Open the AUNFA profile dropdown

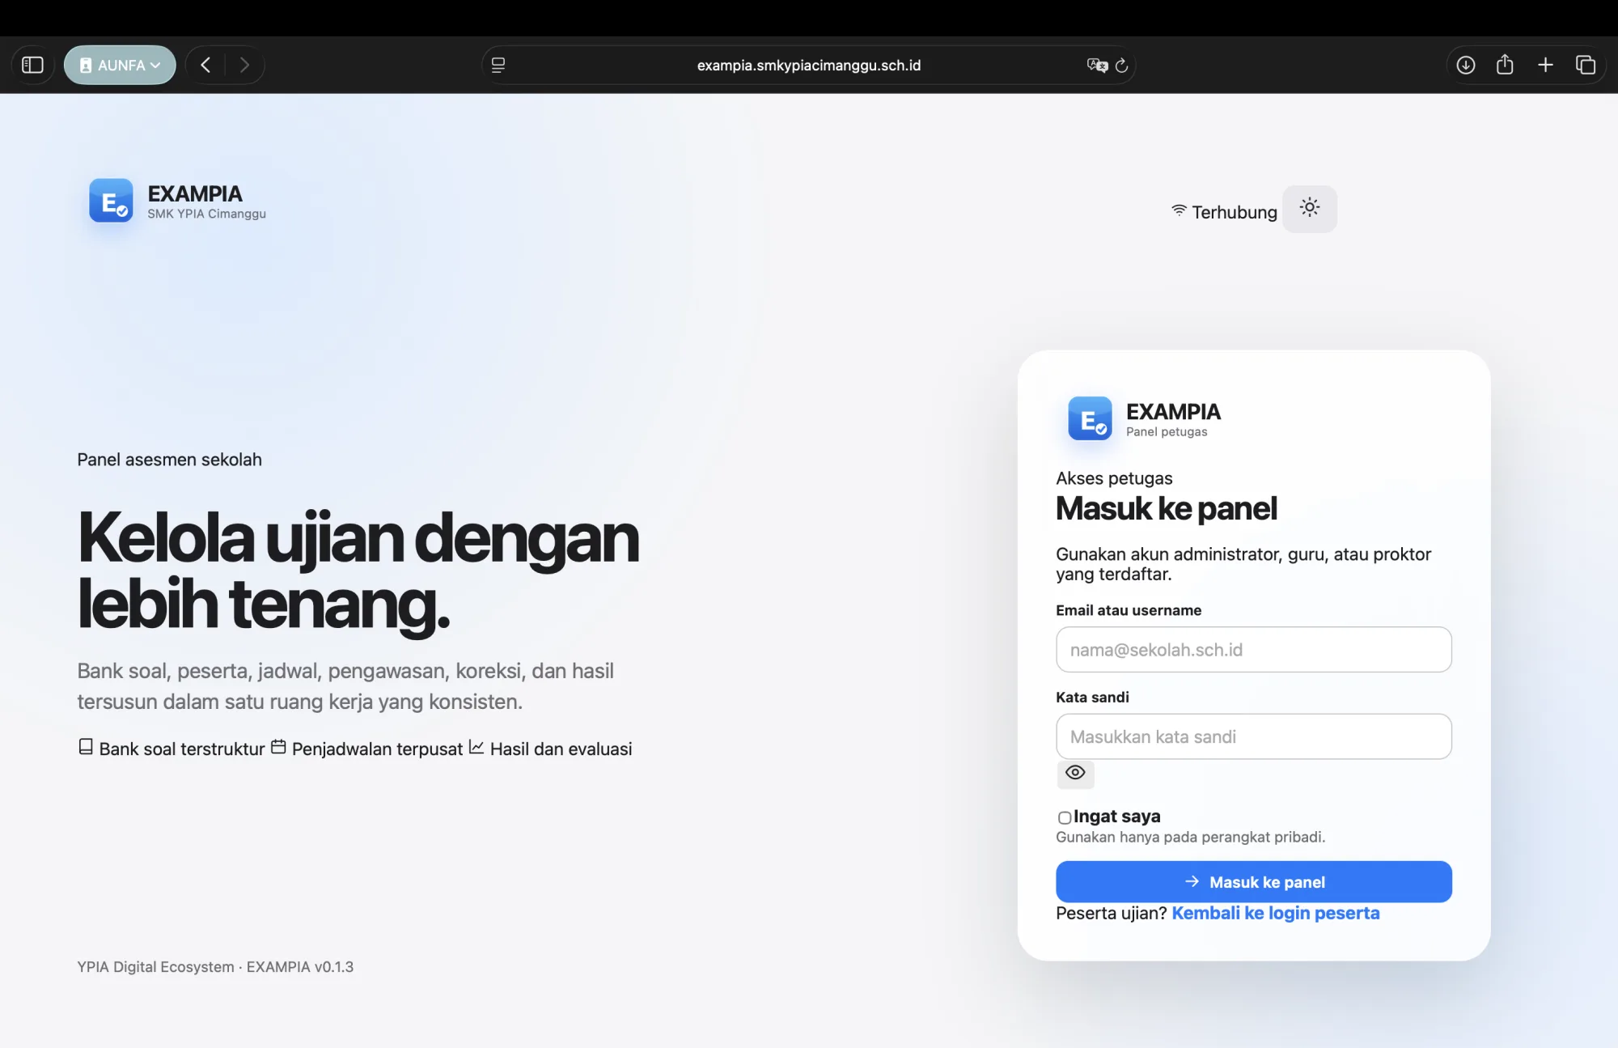120,65
